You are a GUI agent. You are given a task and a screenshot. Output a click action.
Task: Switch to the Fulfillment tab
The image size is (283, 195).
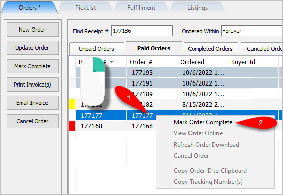141,8
